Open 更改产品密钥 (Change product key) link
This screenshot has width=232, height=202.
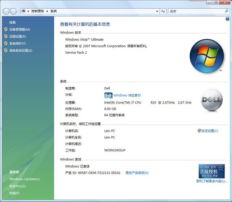pyautogui.click(x=137, y=173)
